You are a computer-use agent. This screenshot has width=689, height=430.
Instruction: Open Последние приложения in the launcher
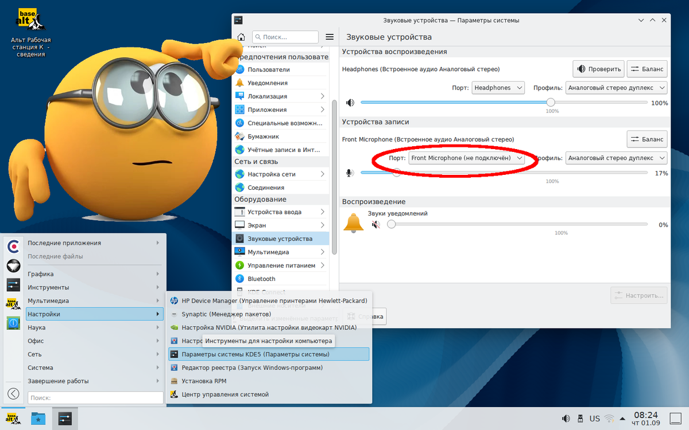pos(95,243)
